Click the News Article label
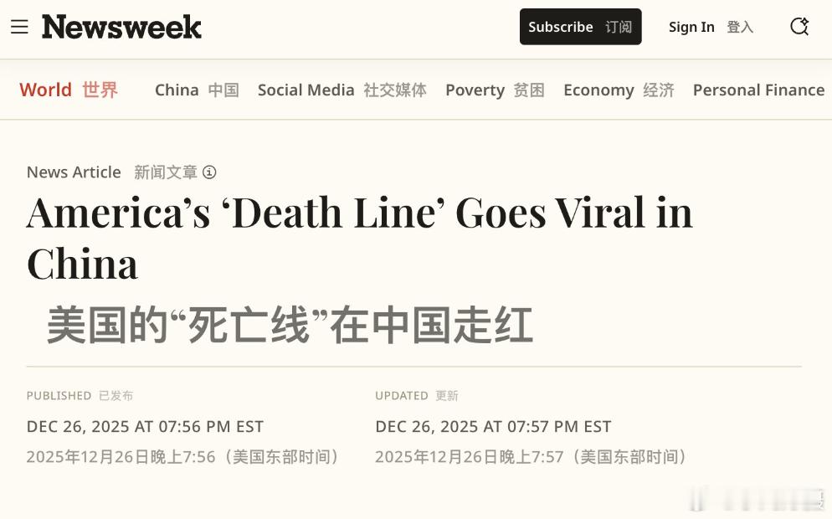Screen dimensions: 832x519 click(74, 172)
